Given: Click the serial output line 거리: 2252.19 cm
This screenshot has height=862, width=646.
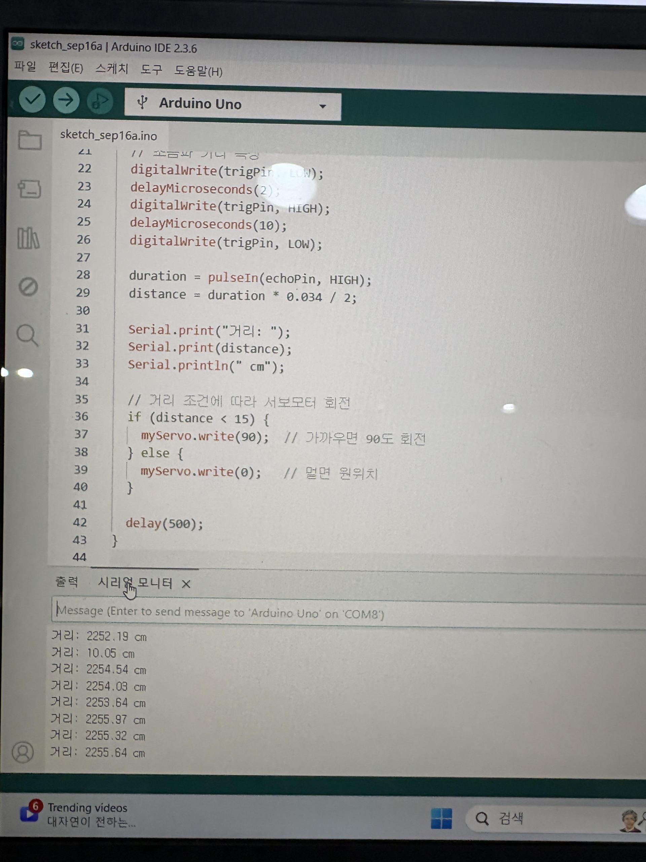Looking at the screenshot, I should point(99,636).
